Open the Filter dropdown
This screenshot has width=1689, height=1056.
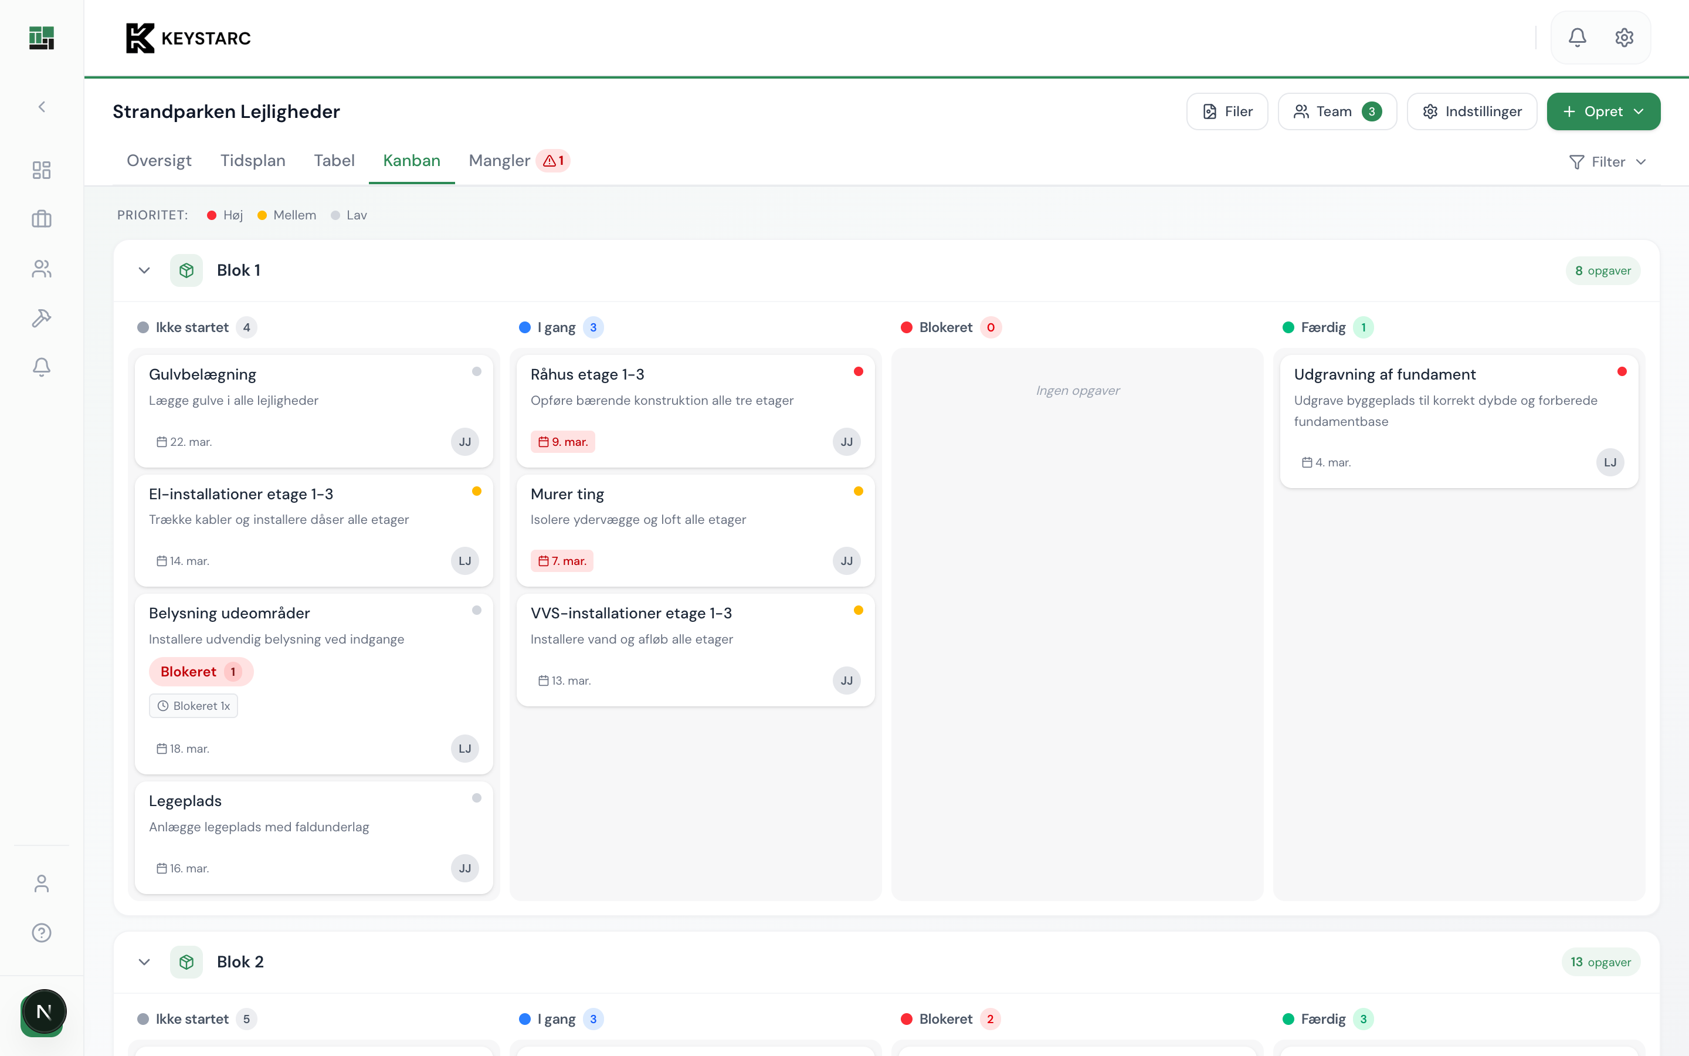coord(1607,161)
